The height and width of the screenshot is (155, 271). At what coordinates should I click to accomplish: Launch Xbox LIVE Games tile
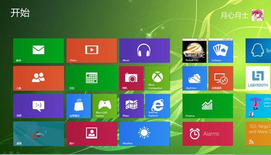point(105,106)
